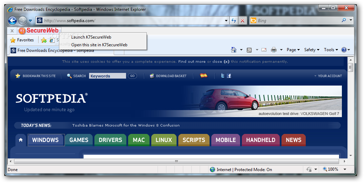This screenshot has width=364, height=183.
Task: Click into the Keywords search field
Action: 107,76
